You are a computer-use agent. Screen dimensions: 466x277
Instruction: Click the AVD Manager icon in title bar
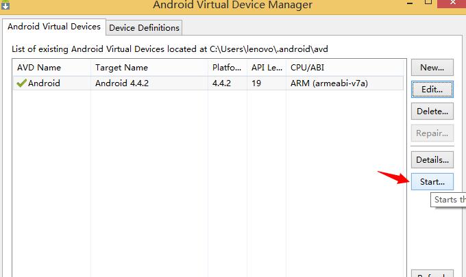coord(5,4)
